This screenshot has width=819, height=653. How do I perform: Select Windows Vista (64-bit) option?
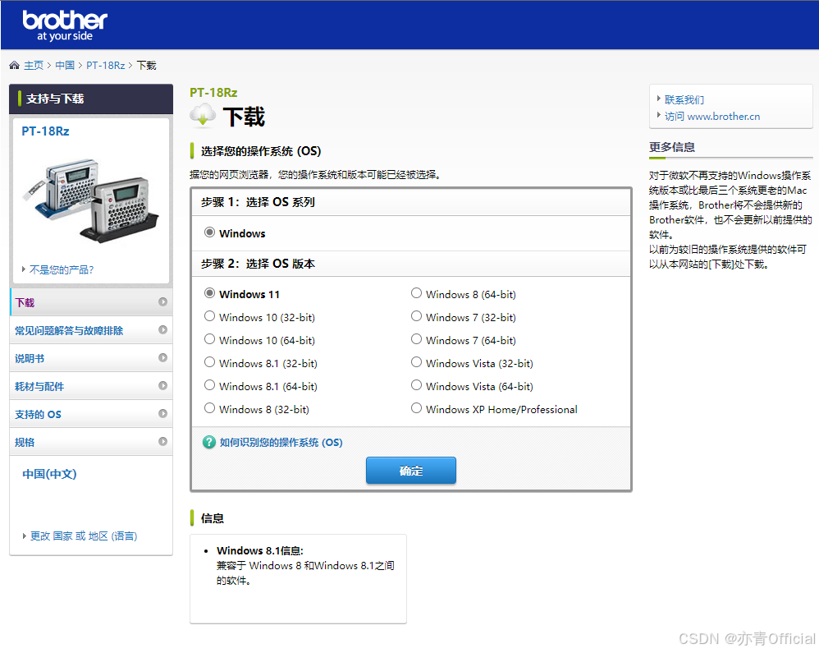click(416, 385)
